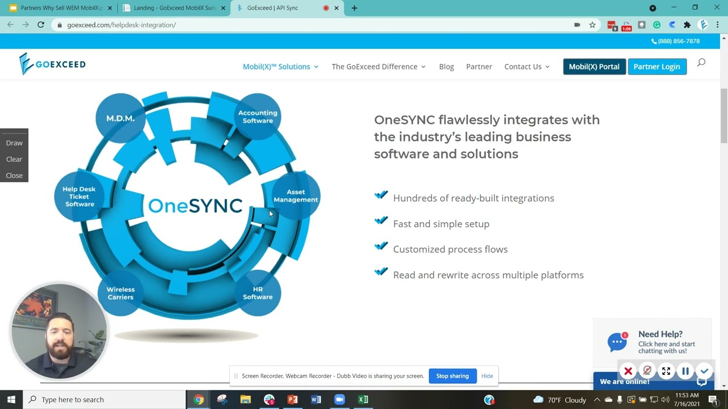Open Word from the taskbar
Viewport: 728px width, 409px height.
click(316, 399)
